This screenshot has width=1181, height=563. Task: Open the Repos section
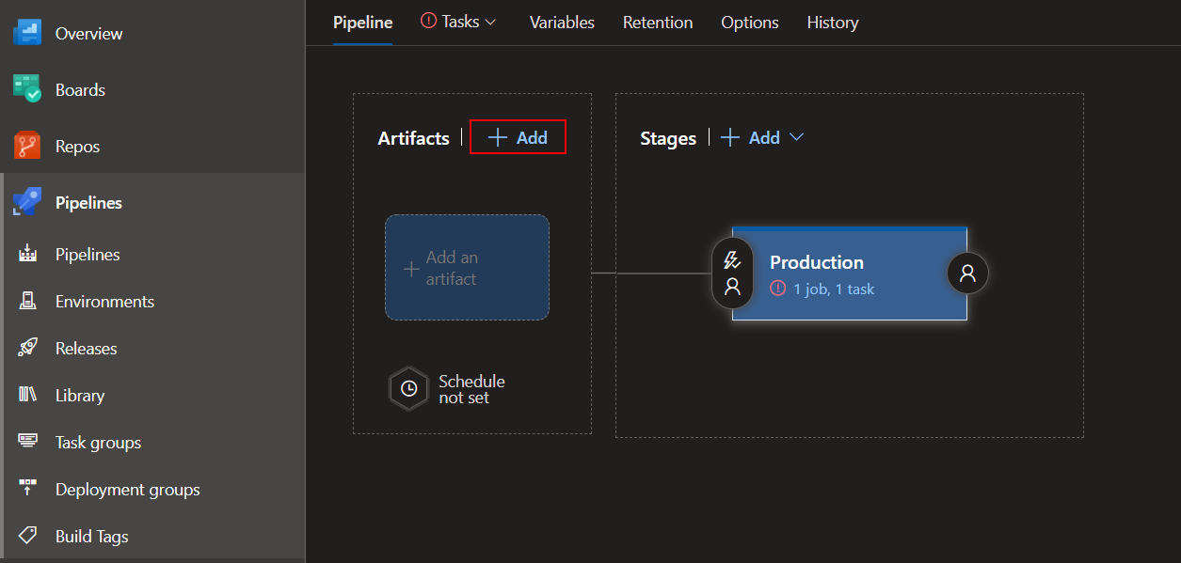click(77, 146)
